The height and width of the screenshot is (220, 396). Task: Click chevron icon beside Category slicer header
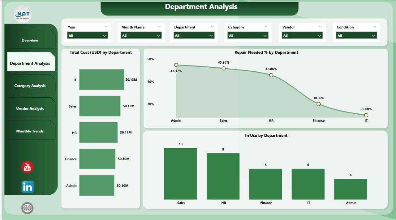click(266, 27)
